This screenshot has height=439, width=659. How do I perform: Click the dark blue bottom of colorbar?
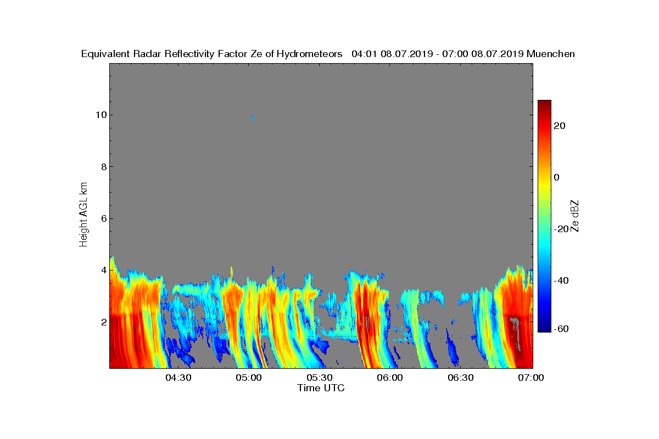544,327
